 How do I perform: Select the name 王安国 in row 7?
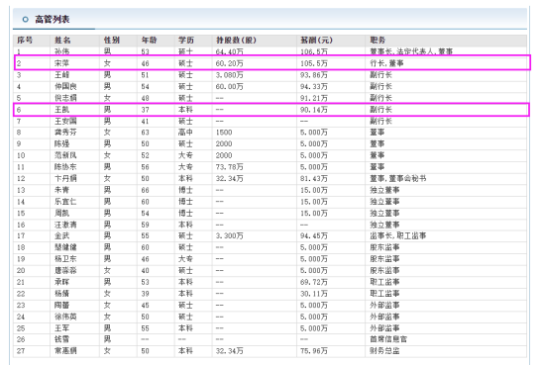pos(65,121)
